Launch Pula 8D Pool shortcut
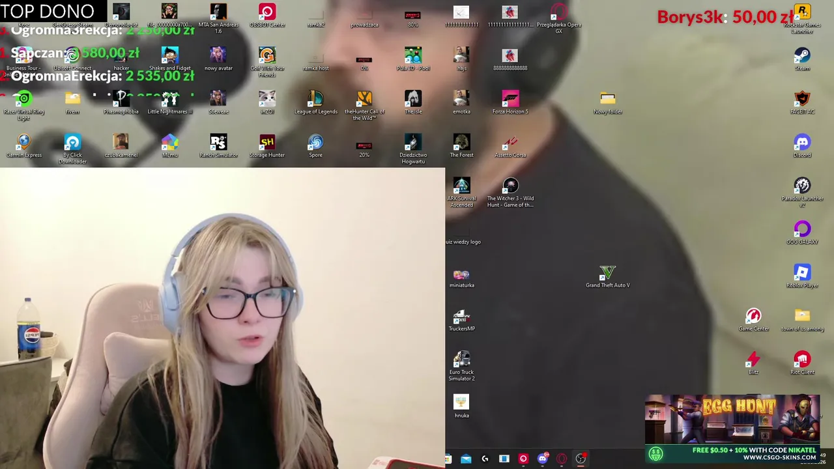Image resolution: width=834 pixels, height=469 pixels. click(x=413, y=59)
